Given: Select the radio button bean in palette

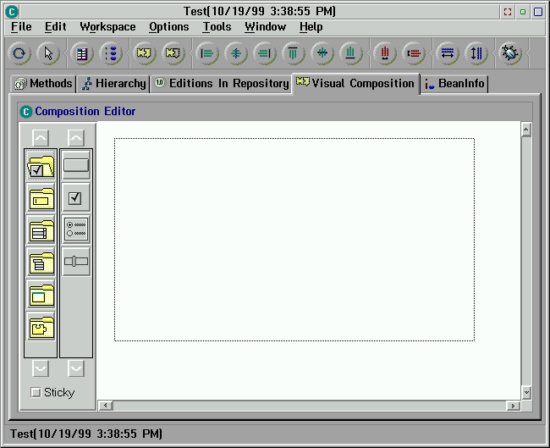Looking at the screenshot, I should tap(76, 230).
